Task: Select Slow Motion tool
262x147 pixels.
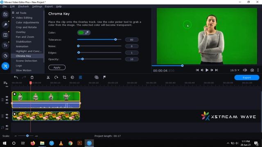Action: coord(23,70)
